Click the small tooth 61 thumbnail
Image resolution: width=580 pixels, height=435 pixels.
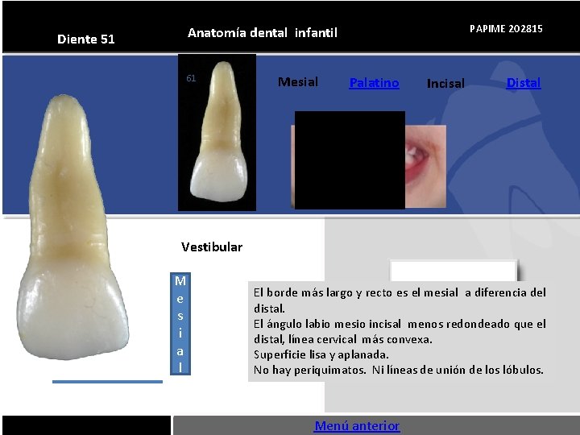pos(217,132)
